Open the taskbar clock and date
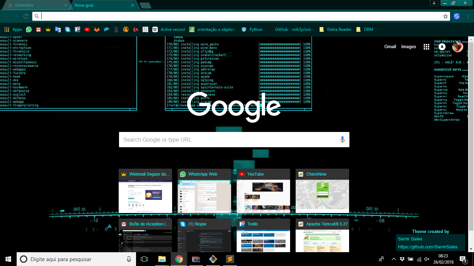Viewport: 474px width, 266px height. coord(443,259)
